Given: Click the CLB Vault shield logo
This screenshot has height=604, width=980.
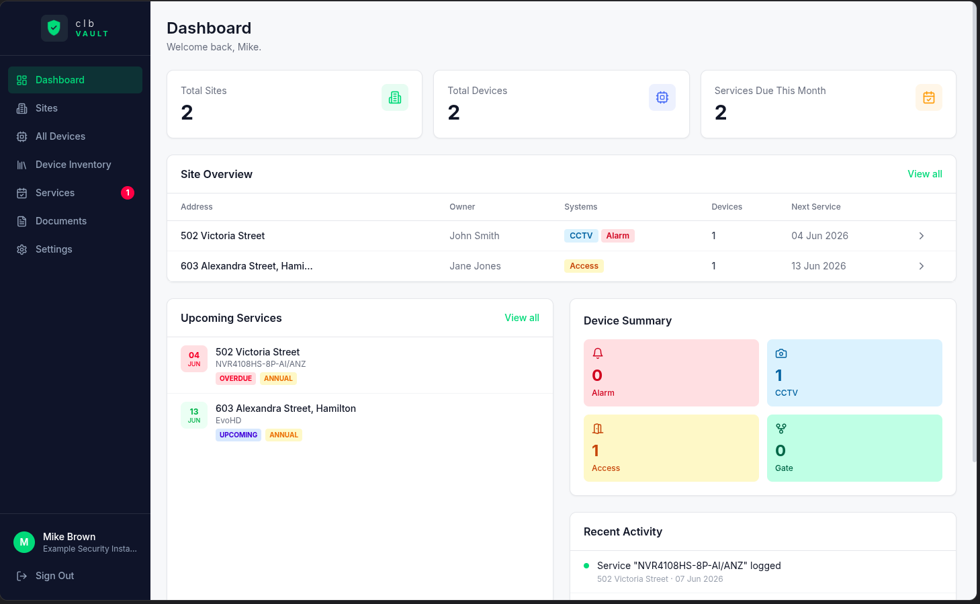Looking at the screenshot, I should (54, 28).
